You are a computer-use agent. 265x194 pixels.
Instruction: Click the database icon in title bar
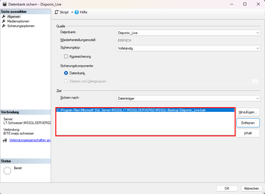click(5, 4)
